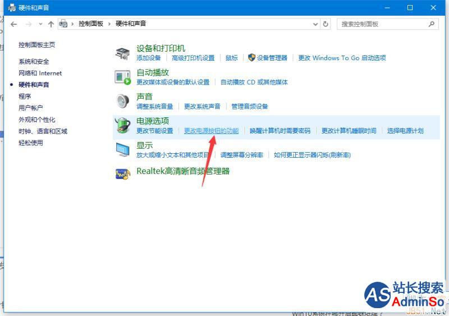Click the Sound speaker icon
The height and width of the screenshot is (316, 449).
pyautogui.click(x=123, y=101)
